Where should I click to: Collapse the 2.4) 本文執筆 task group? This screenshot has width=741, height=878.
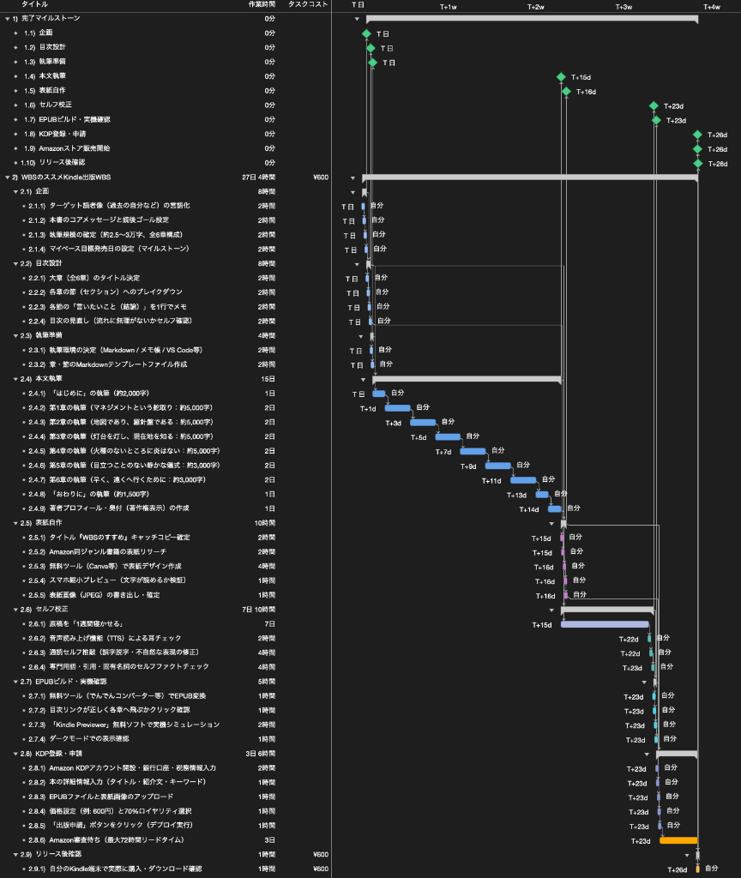click(15, 379)
